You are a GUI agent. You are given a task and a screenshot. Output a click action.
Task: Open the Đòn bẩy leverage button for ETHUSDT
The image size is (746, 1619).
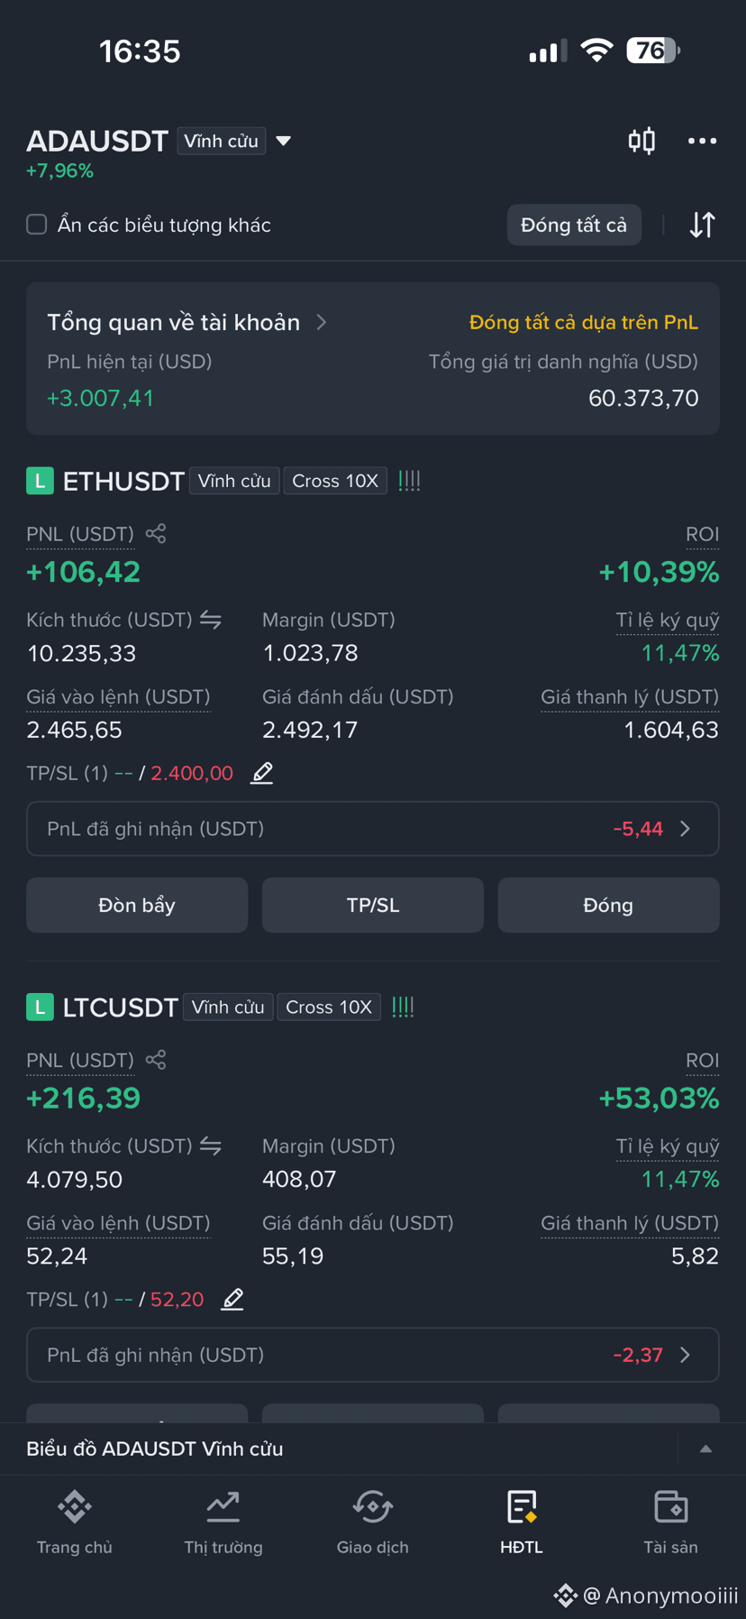137,905
